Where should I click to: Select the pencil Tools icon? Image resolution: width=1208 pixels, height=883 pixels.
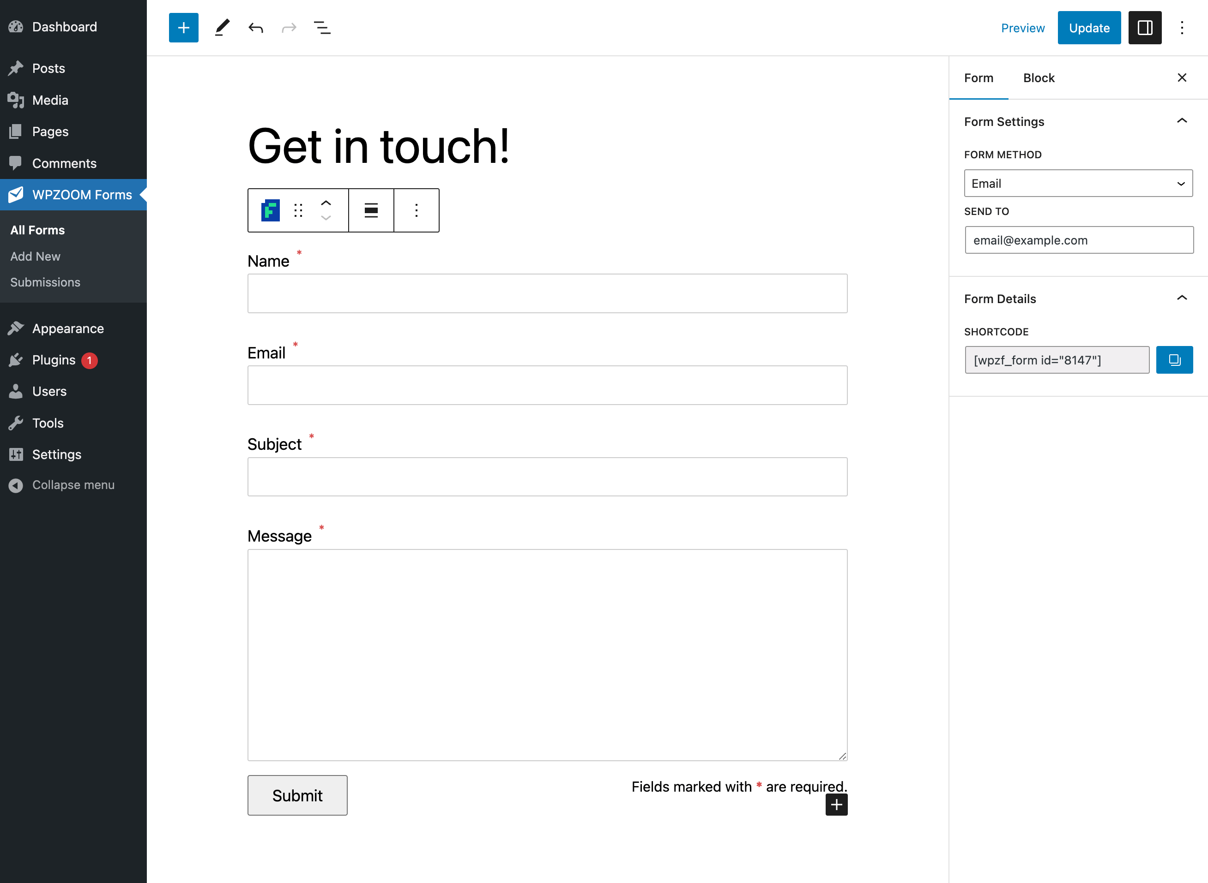(222, 28)
